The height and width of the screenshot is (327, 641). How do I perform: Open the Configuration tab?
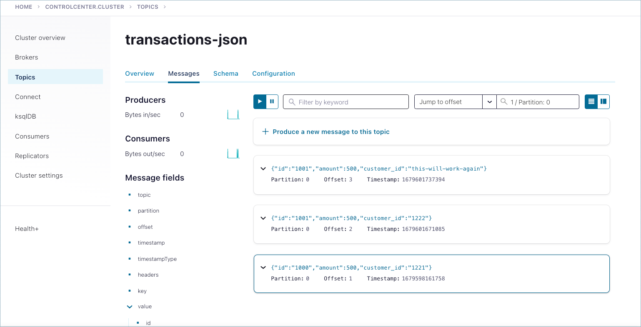[273, 73]
